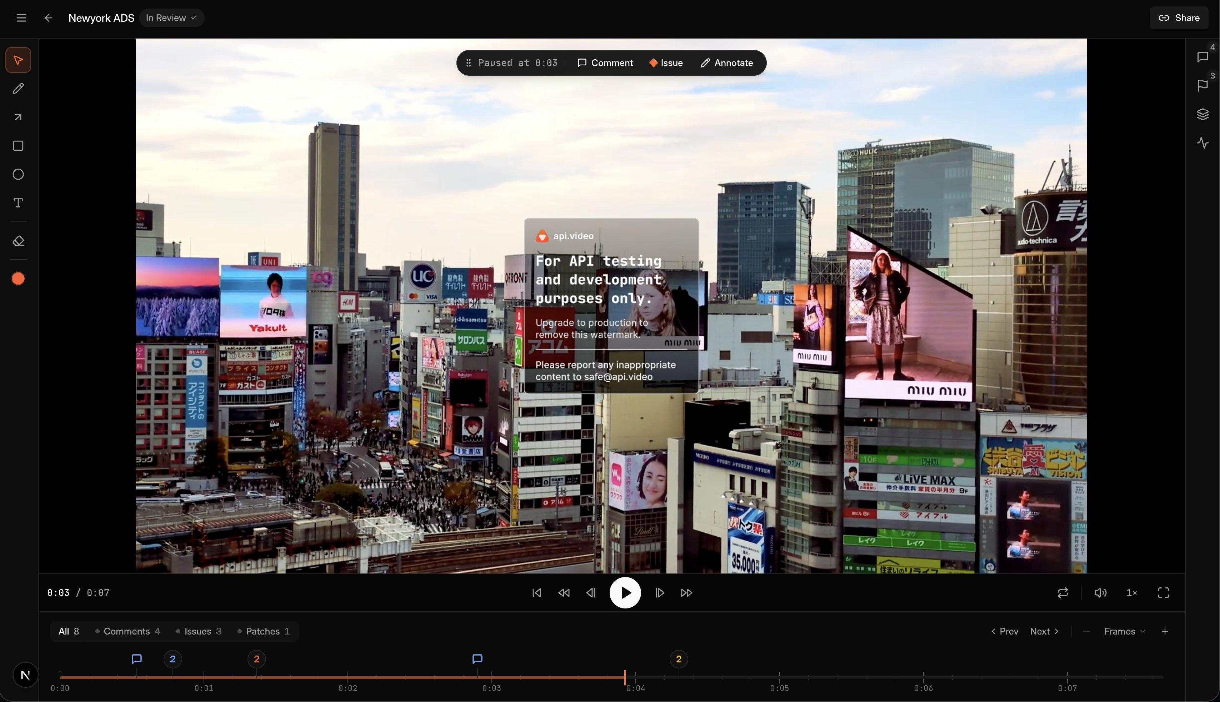Image resolution: width=1220 pixels, height=702 pixels.
Task: Grab the floating toolbar drag handle
Action: pyautogui.click(x=468, y=63)
